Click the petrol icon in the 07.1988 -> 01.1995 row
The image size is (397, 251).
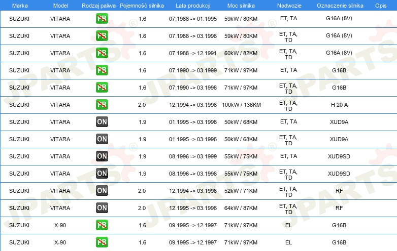(x=102, y=18)
